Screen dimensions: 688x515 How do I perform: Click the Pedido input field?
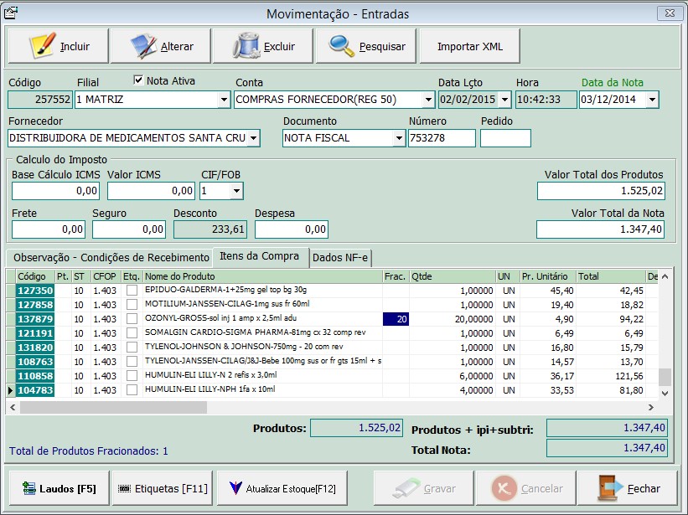point(505,138)
